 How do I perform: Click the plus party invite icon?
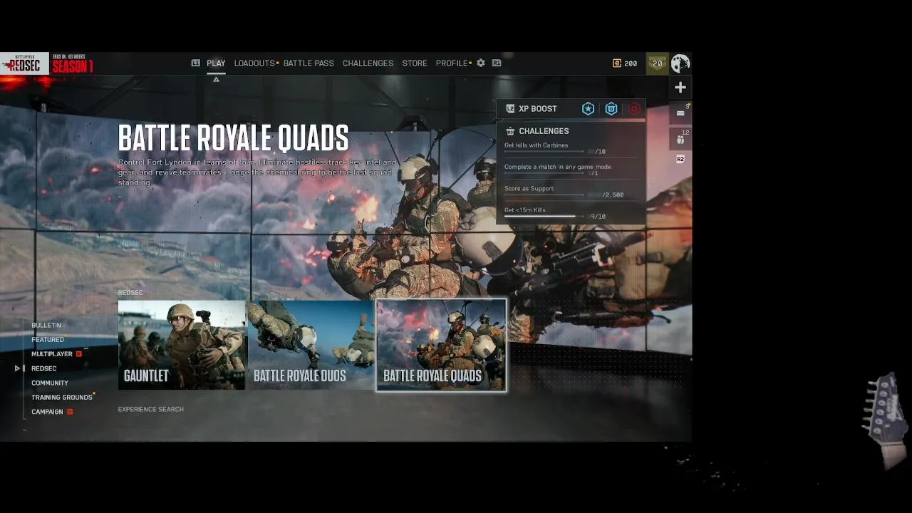coord(680,88)
